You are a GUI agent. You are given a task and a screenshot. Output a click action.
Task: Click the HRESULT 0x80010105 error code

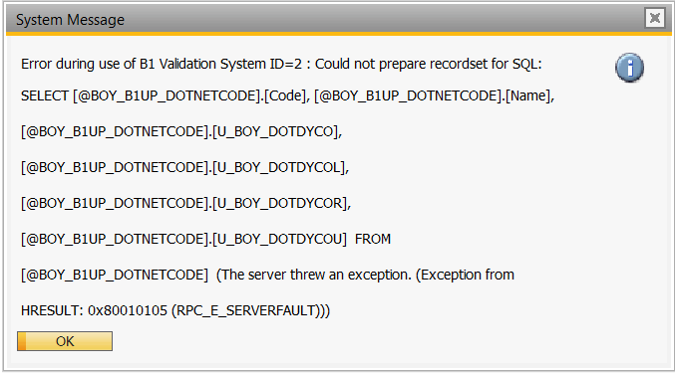pyautogui.click(x=128, y=310)
